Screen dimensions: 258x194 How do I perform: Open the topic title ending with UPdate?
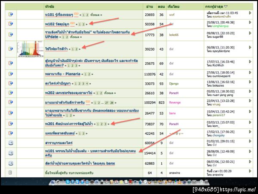tap(87, 34)
